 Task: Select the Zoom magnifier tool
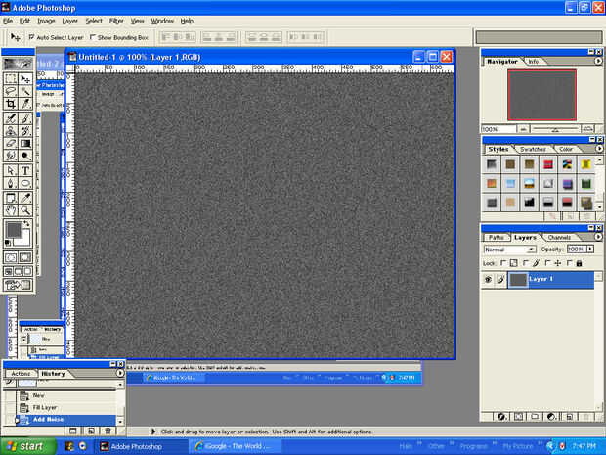click(x=25, y=208)
